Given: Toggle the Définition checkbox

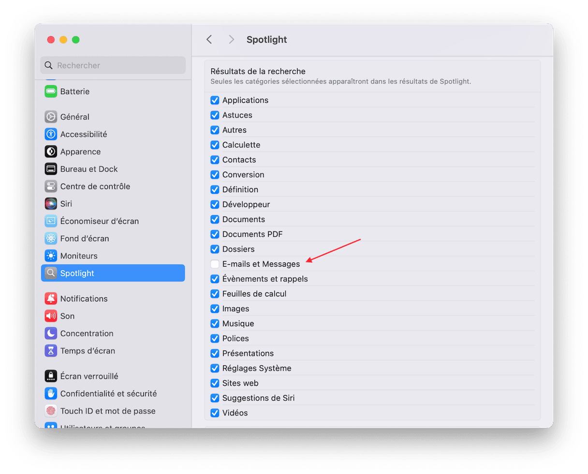Looking at the screenshot, I should click(x=215, y=189).
